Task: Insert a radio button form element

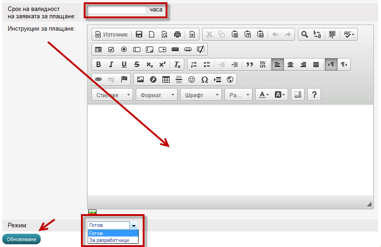Action: pos(124,49)
